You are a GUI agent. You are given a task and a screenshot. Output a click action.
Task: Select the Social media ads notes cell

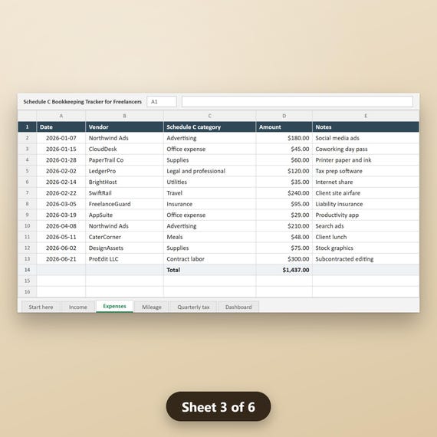click(366, 138)
